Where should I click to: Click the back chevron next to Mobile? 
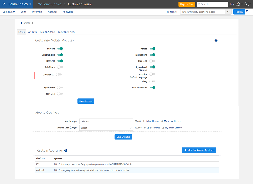pyautogui.click(x=22, y=23)
